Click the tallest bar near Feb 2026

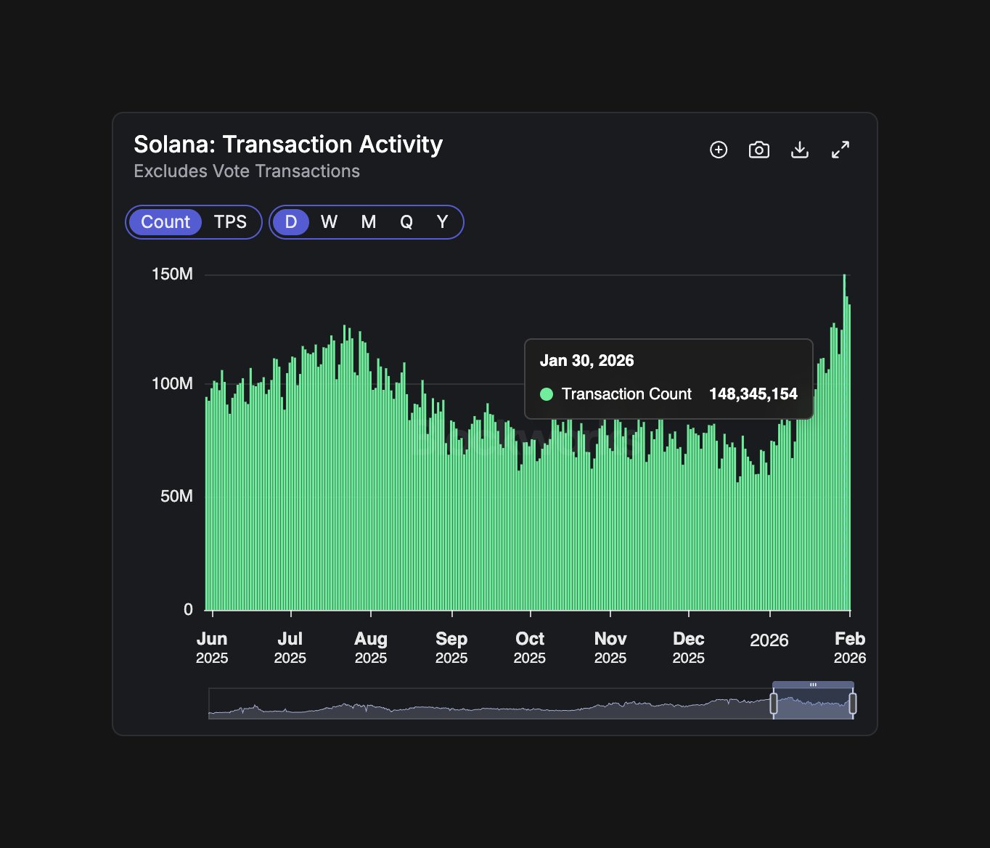(844, 442)
